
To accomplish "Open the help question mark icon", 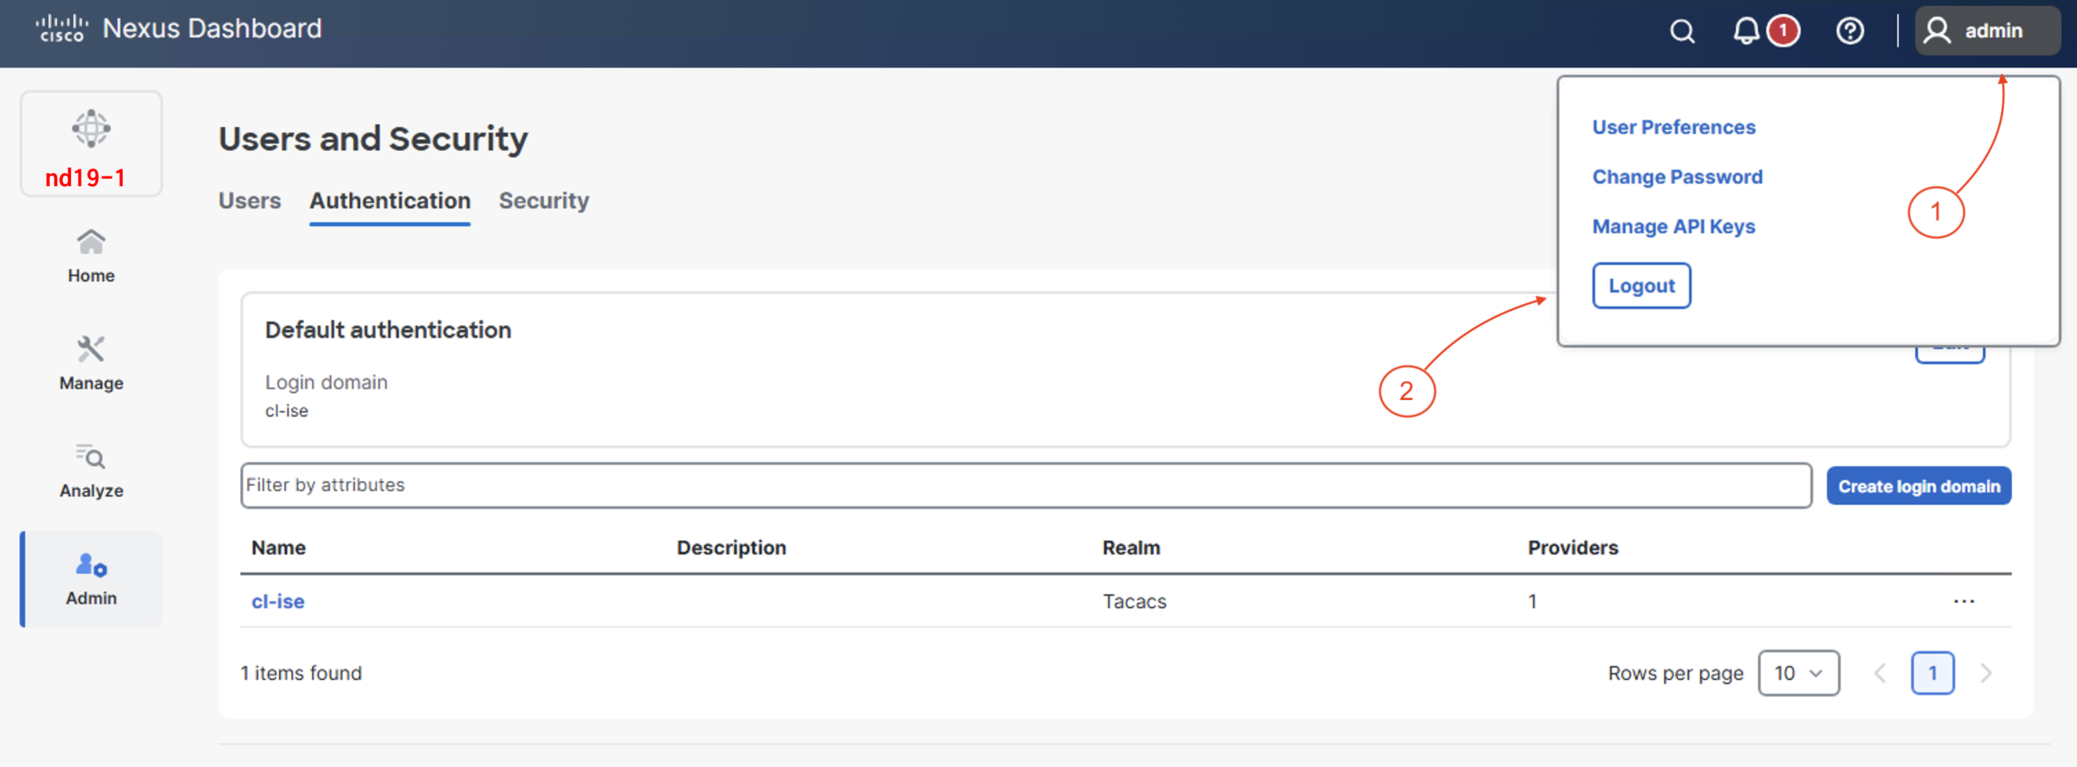I will tap(1849, 32).
